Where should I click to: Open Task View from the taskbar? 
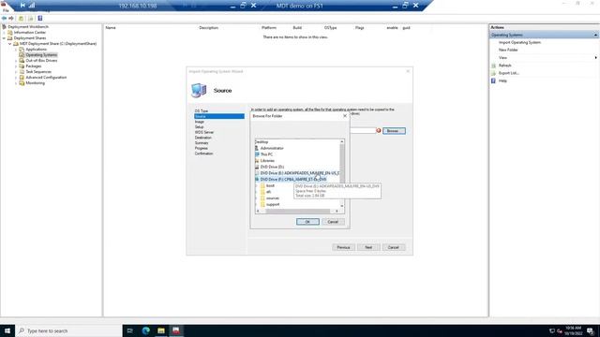130,330
